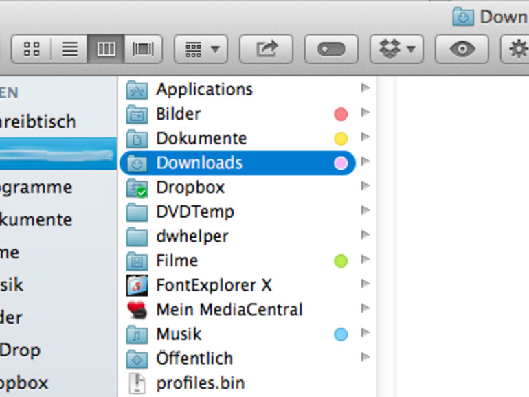Click the Downloads folder icon in list
The height and width of the screenshot is (397, 529).
coord(137,163)
